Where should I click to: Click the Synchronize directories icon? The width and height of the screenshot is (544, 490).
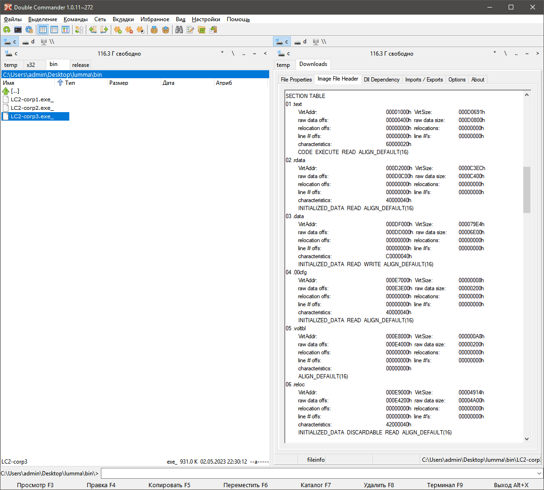(x=202, y=30)
